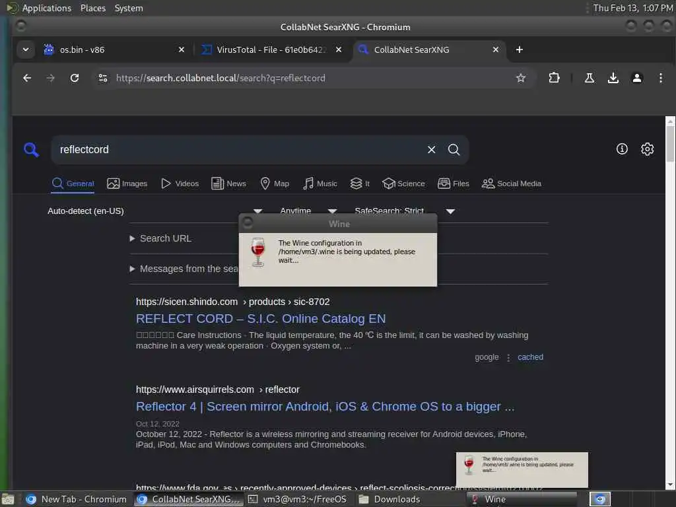The height and width of the screenshot is (507, 676).
Task: Select the Map search category
Action: point(275,184)
